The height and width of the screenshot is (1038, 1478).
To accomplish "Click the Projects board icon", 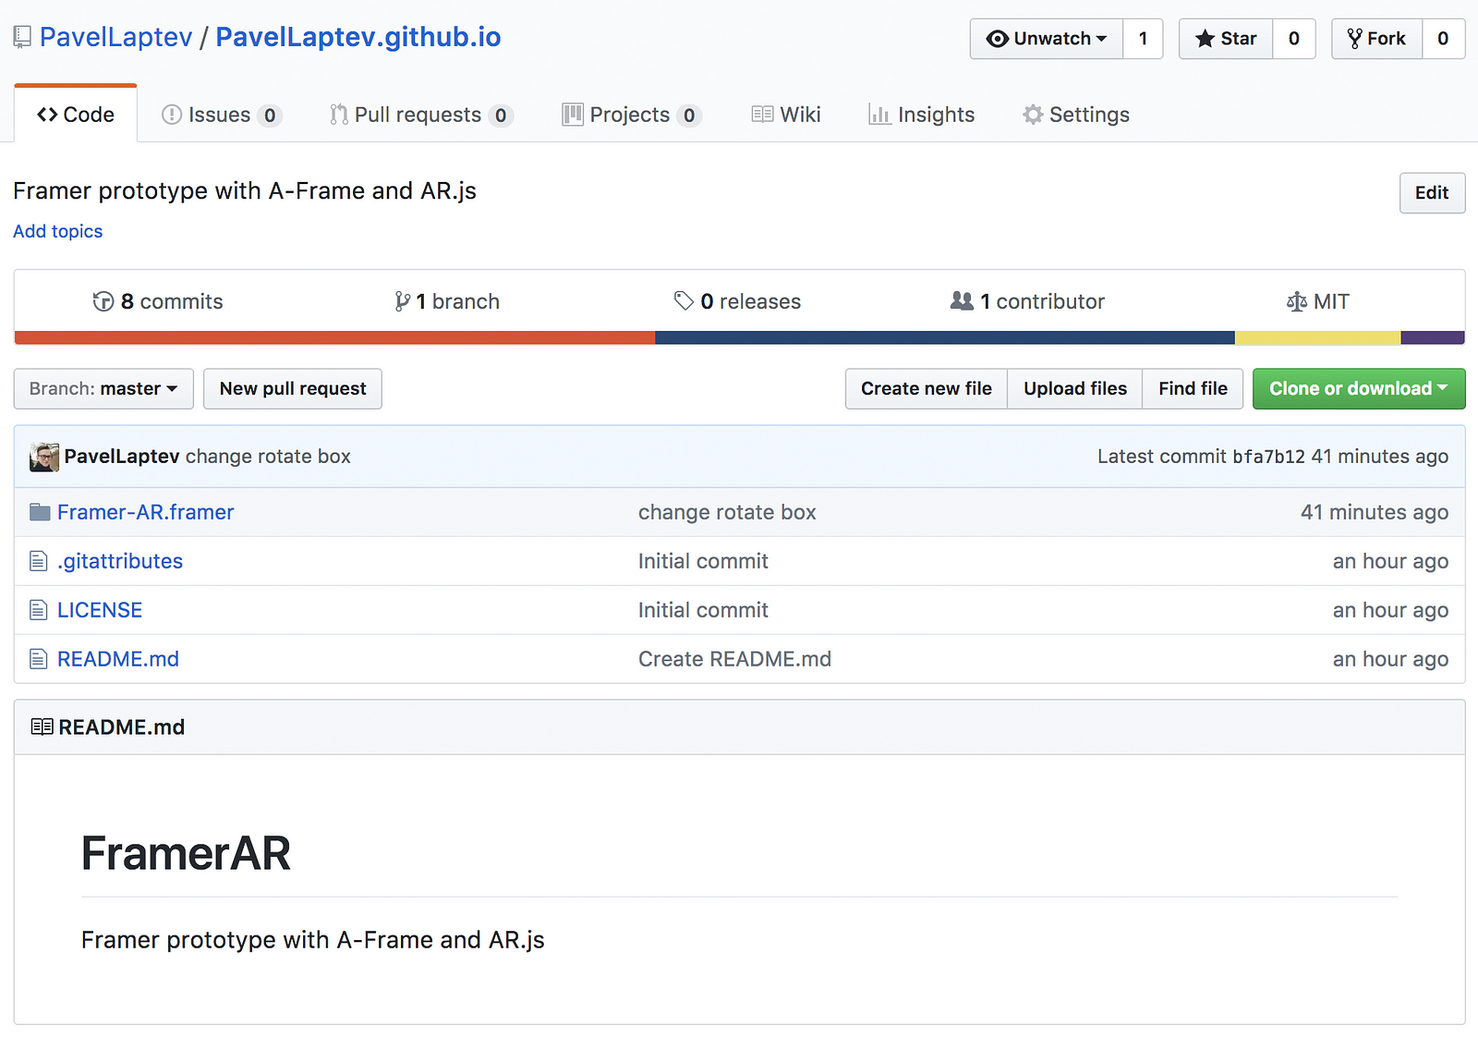I will (x=573, y=115).
